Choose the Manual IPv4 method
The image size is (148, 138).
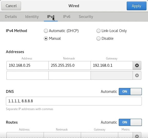pos(52,38)
